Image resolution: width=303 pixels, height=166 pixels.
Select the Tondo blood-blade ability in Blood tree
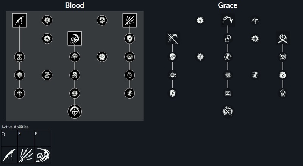pyautogui.click(x=20, y=20)
